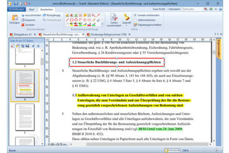Select Steuerliche Buchführungs- document tab
The width and height of the screenshot is (229, 153).
tap(61, 35)
